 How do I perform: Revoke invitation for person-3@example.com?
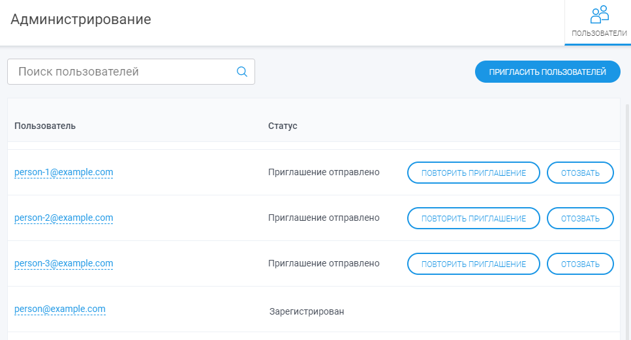click(580, 264)
